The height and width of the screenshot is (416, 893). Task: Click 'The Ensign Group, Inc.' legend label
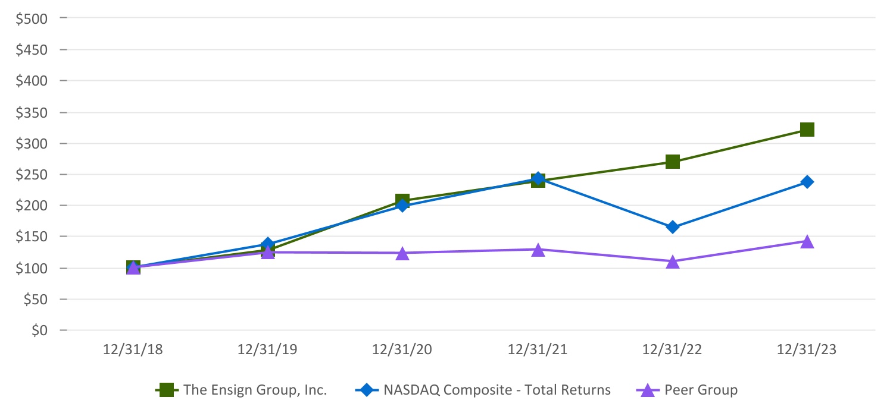coord(255,390)
